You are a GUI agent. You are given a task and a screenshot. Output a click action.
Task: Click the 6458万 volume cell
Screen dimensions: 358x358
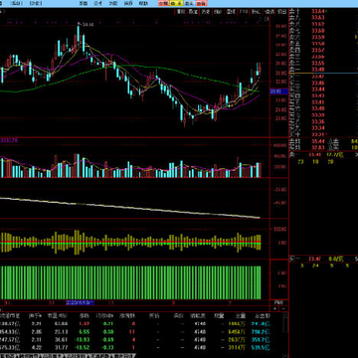point(238,331)
